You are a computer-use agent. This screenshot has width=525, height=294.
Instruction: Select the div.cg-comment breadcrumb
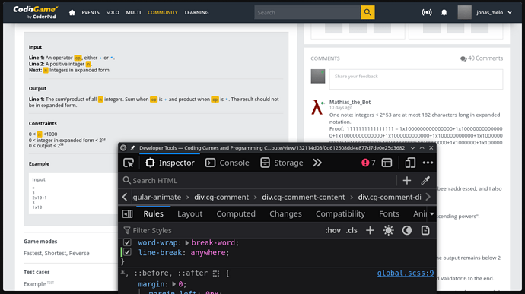[x=221, y=198]
